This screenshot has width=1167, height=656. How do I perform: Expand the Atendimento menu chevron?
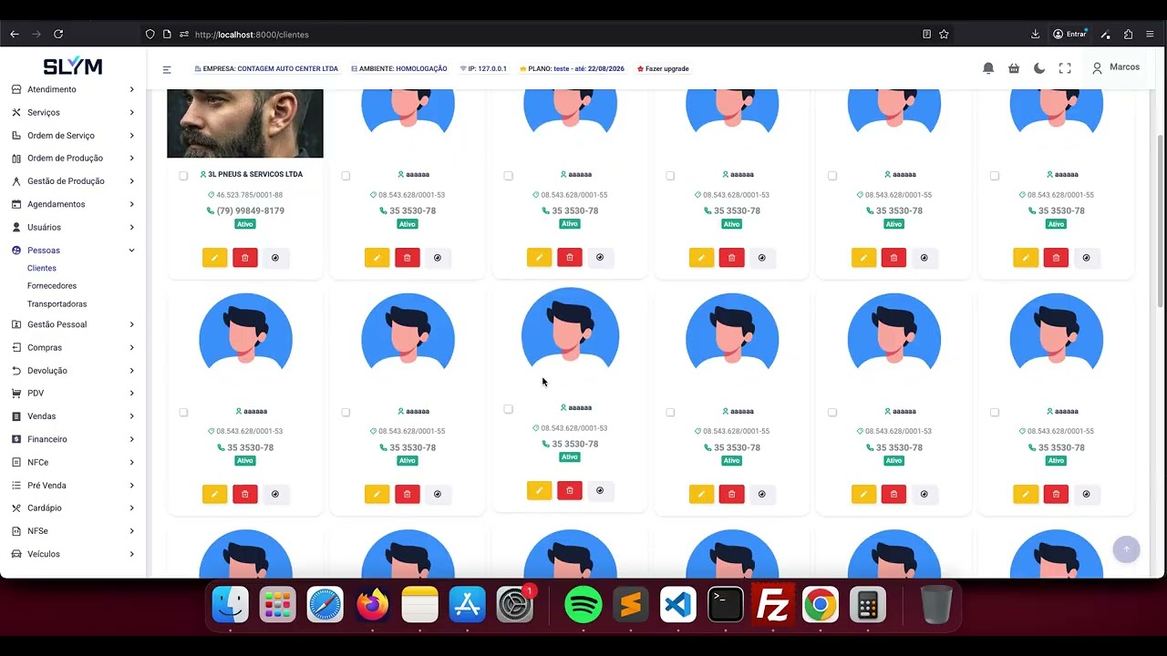click(131, 89)
